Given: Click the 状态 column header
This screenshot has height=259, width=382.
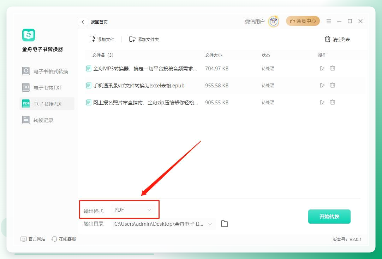Looking at the screenshot, I should pyautogui.click(x=266, y=55).
